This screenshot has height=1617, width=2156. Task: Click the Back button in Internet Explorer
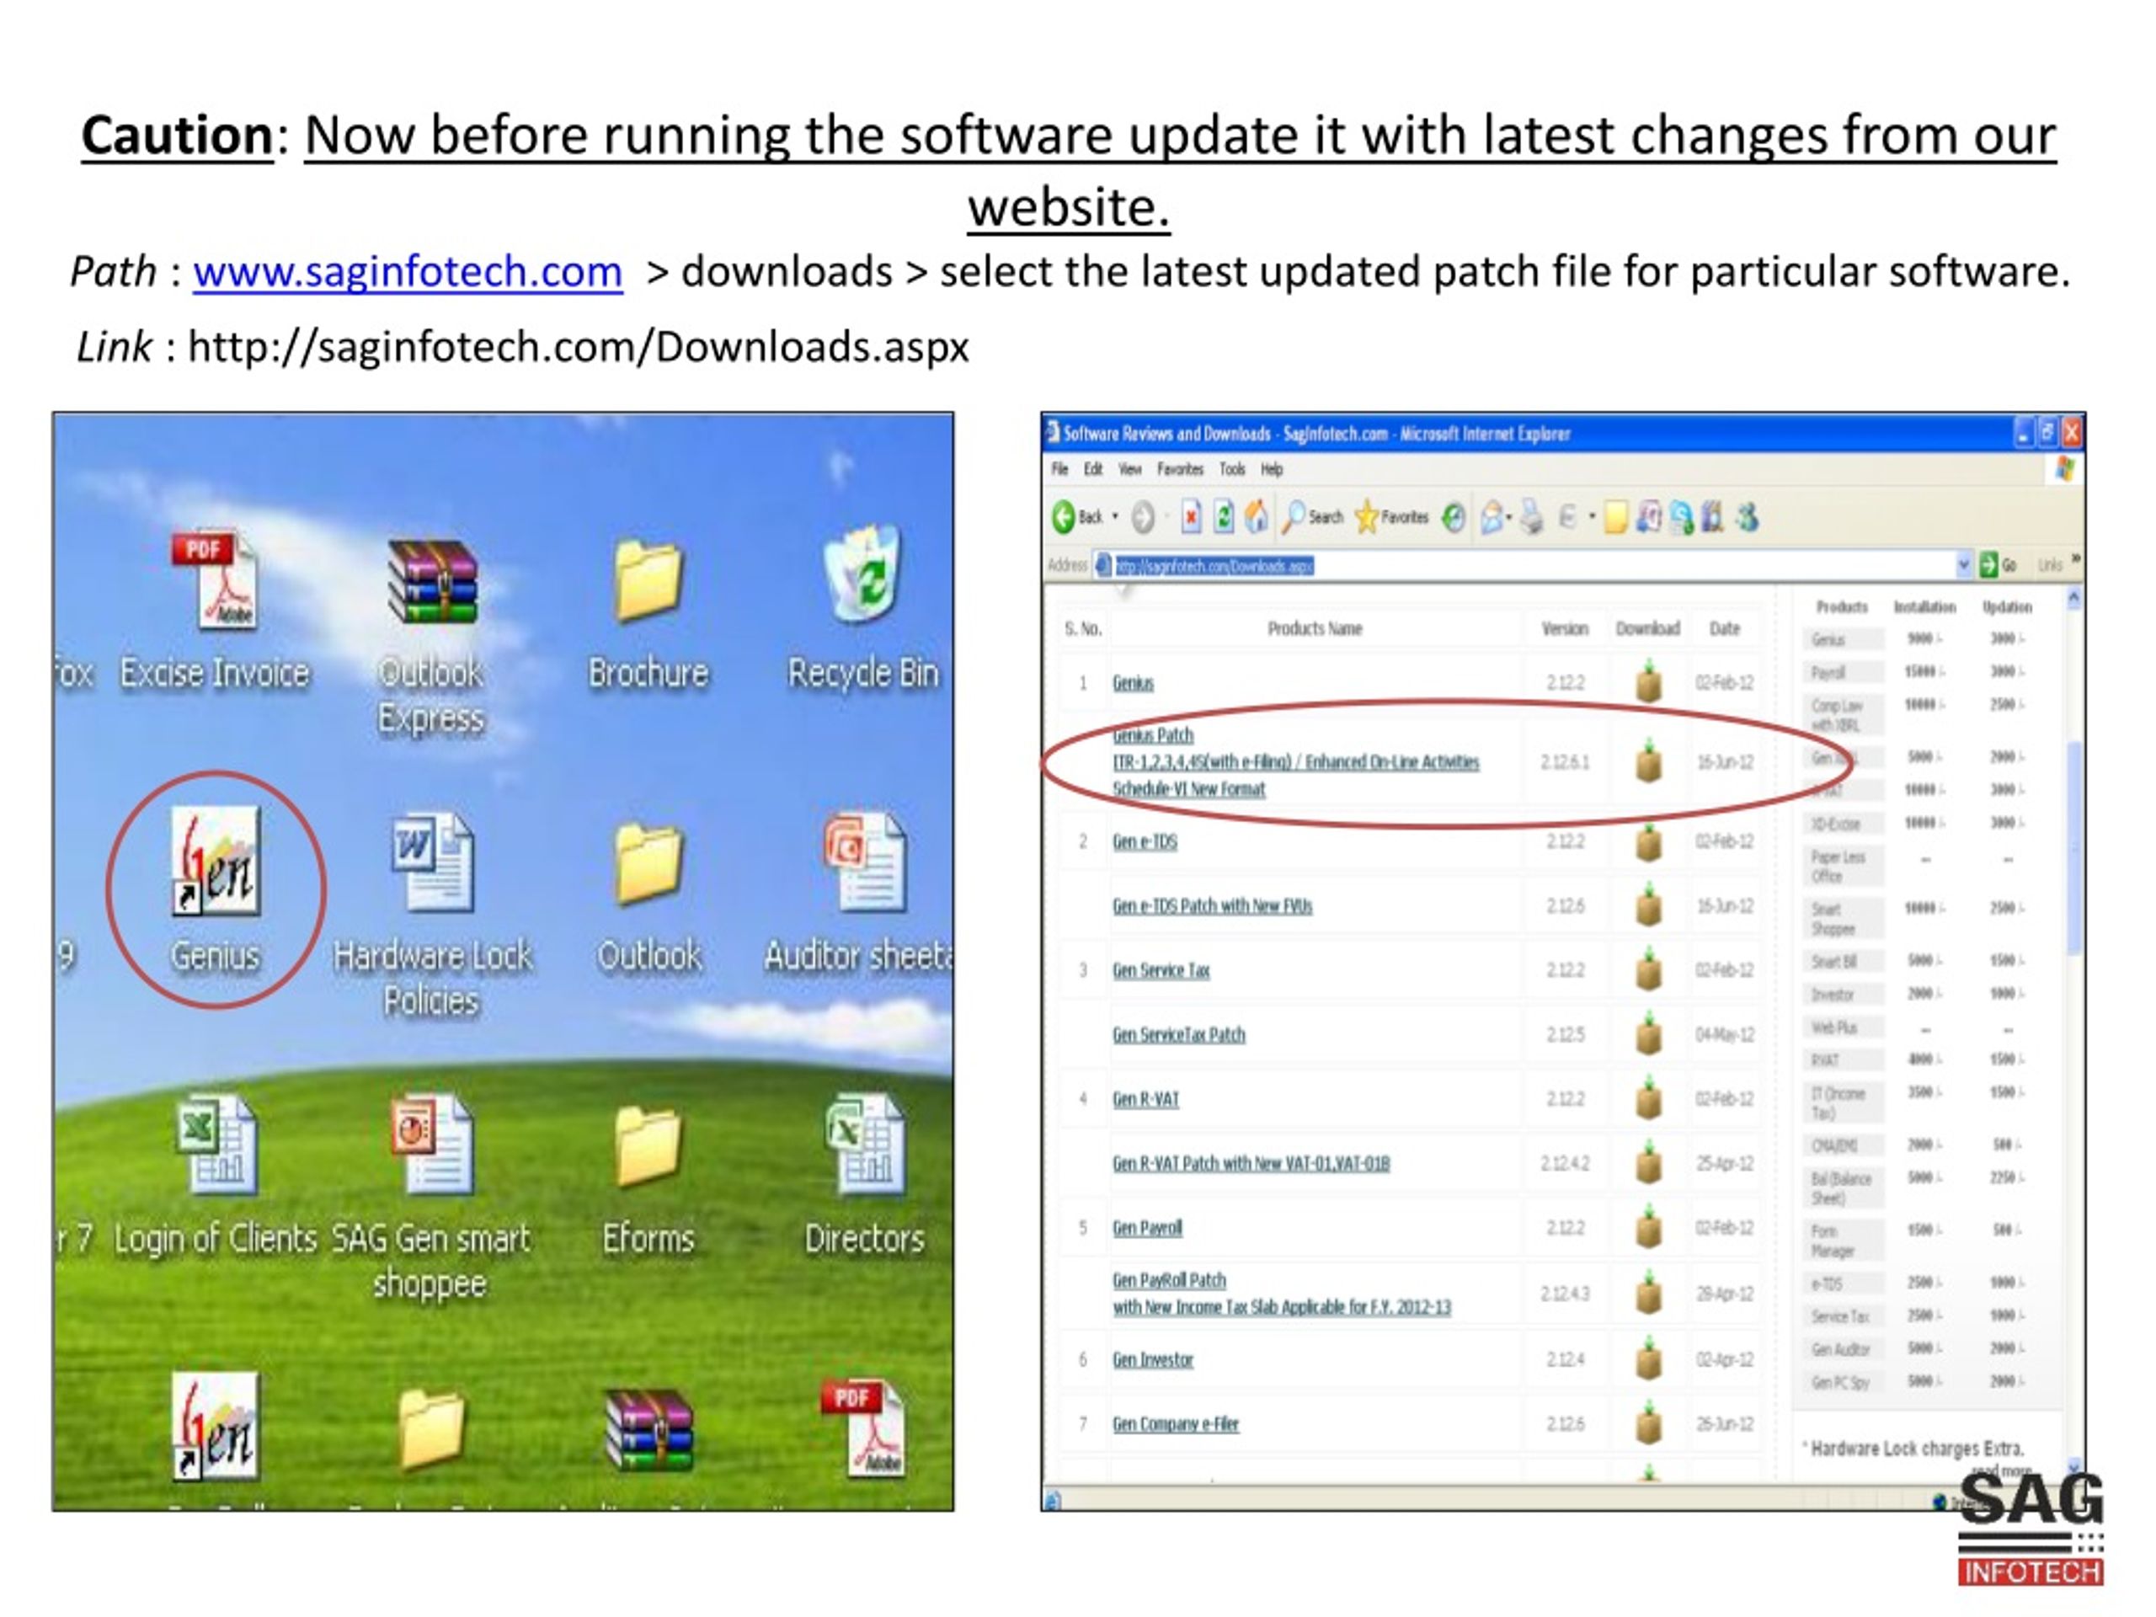click(1076, 516)
